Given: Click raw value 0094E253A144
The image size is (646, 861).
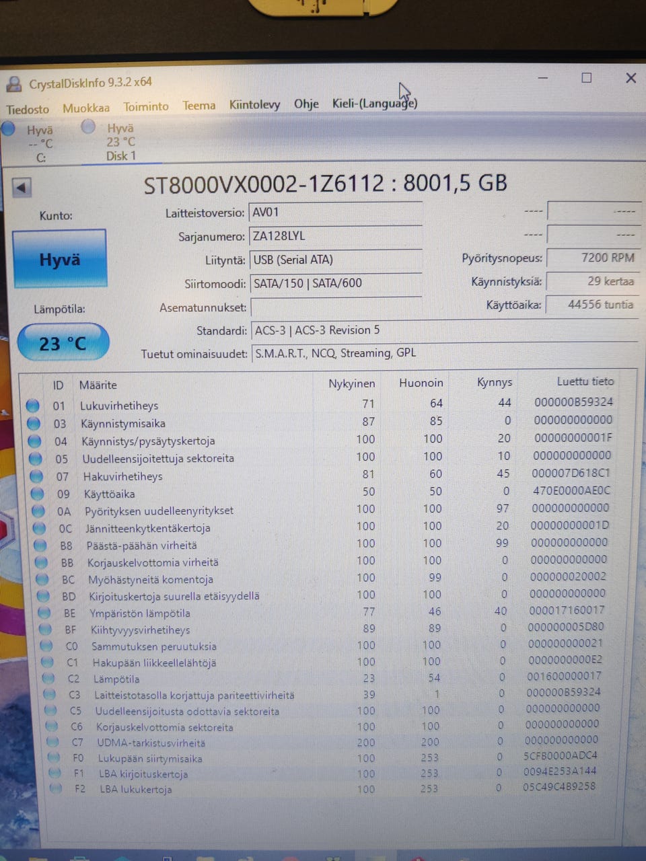Looking at the screenshot, I should (x=560, y=771).
